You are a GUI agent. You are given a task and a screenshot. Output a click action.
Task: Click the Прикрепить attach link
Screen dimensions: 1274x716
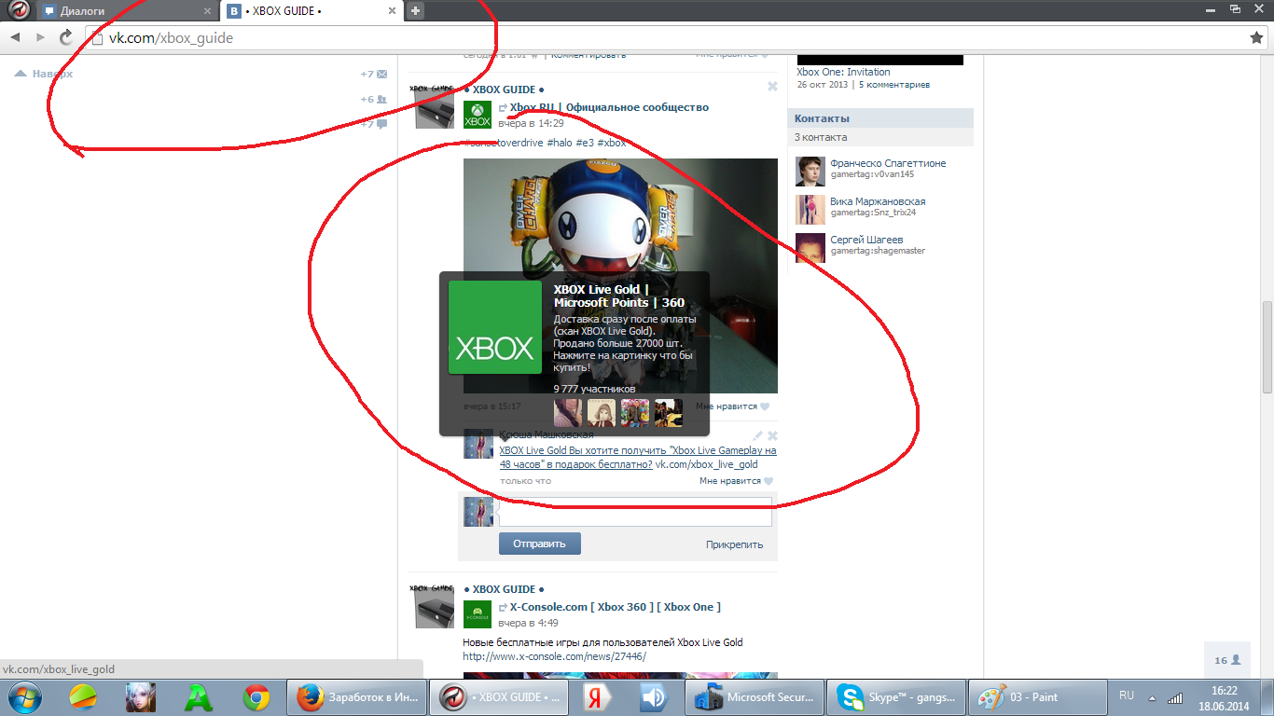pos(734,544)
